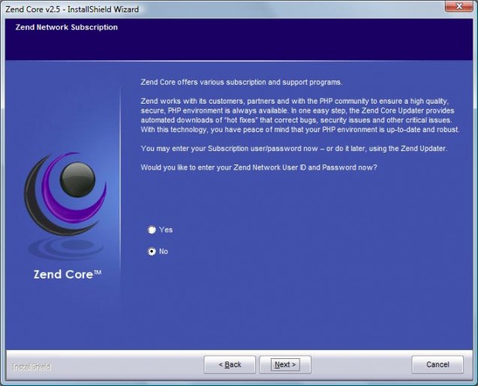Click 'Zend Core offers various subscription' sentence
The image size is (478, 386).
(242, 82)
